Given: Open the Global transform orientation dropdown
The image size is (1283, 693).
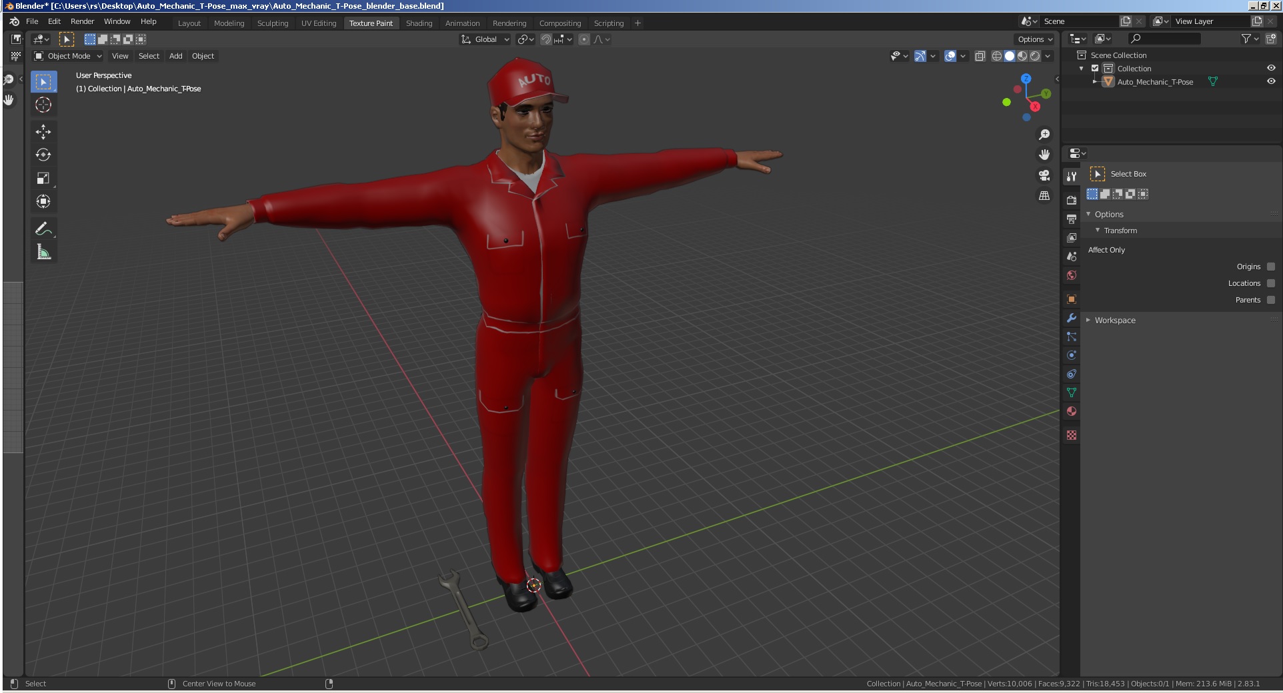Looking at the screenshot, I should [x=485, y=39].
